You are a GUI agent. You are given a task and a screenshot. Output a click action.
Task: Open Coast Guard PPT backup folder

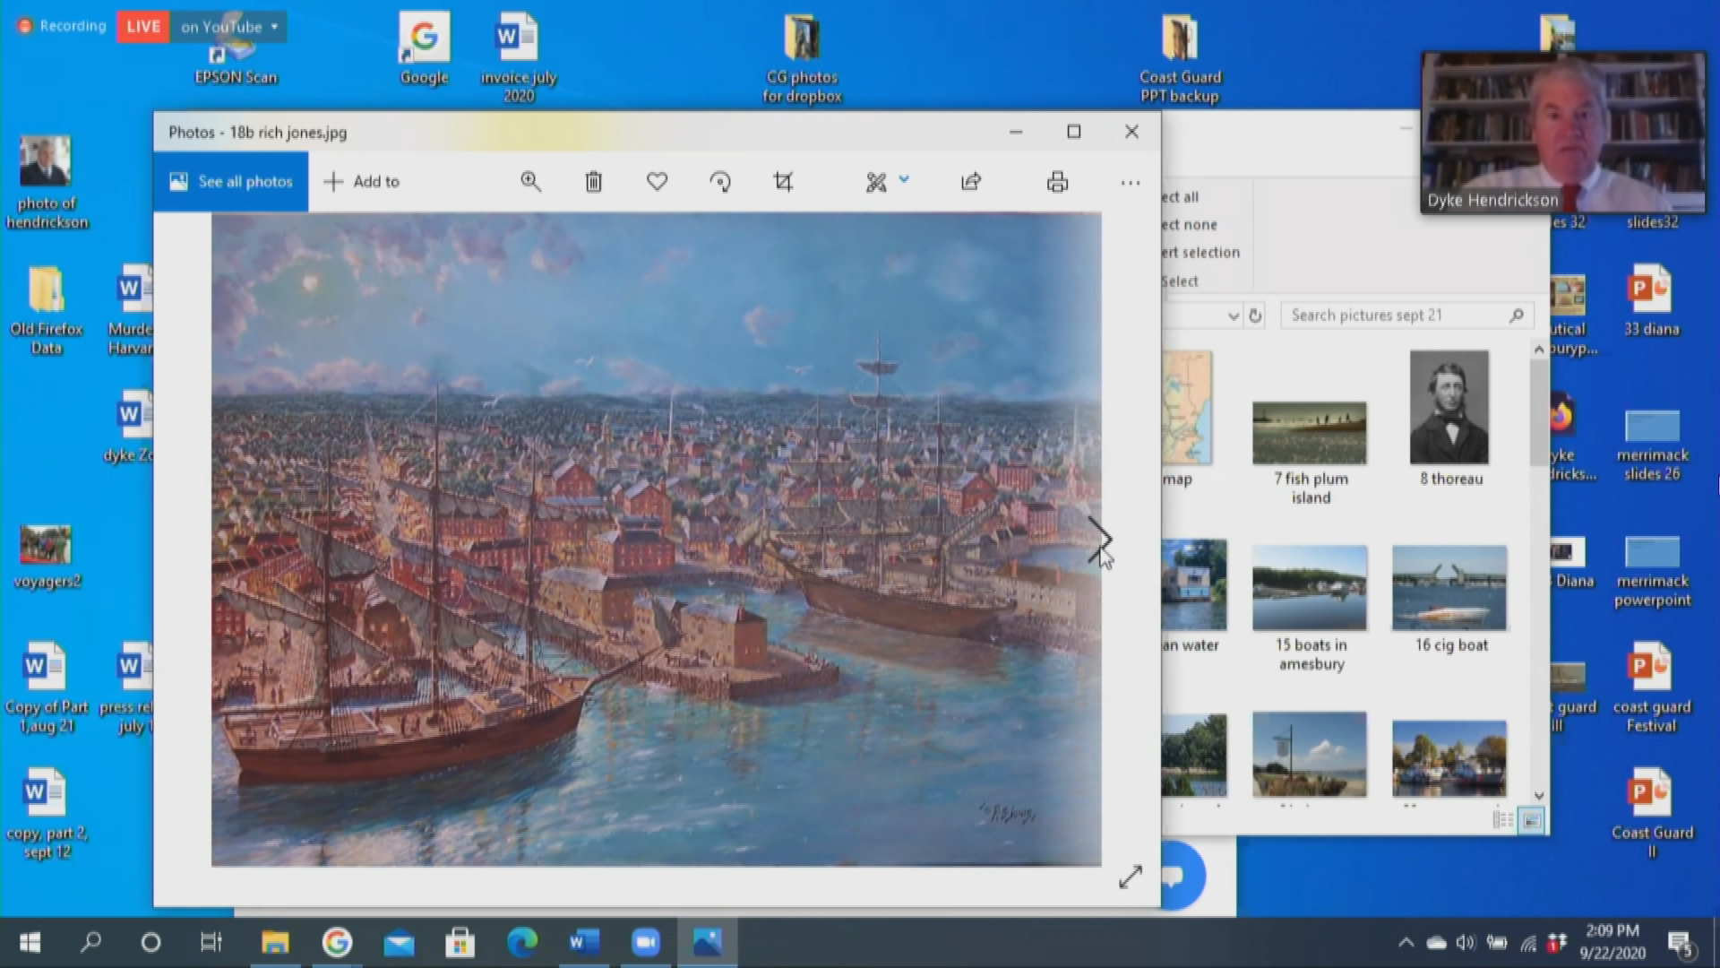click(1180, 58)
